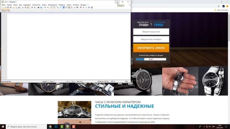
Task: Click 'Normal text file' in the status bar
Action: point(6,81)
